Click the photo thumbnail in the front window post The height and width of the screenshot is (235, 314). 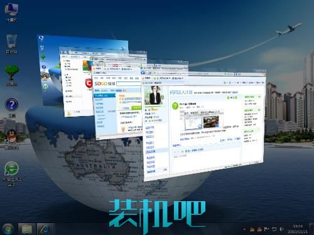211,121
